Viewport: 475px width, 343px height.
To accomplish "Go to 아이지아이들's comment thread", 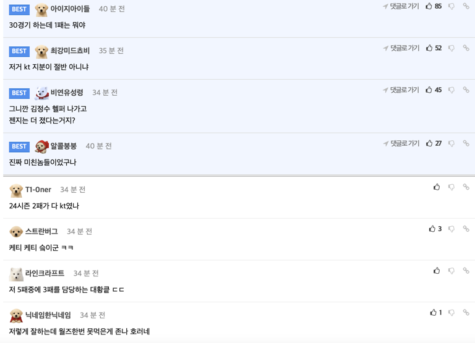I will (401, 6).
